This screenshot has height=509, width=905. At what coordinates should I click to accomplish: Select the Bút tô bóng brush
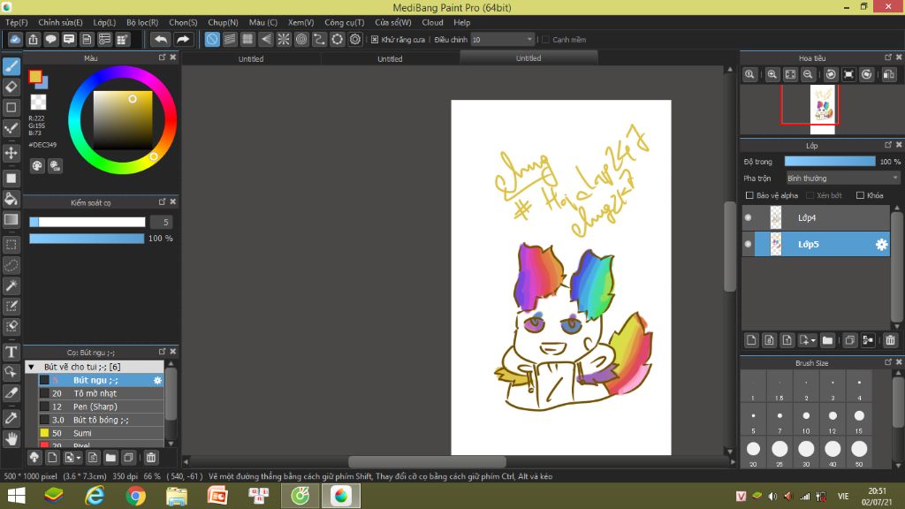(x=101, y=420)
